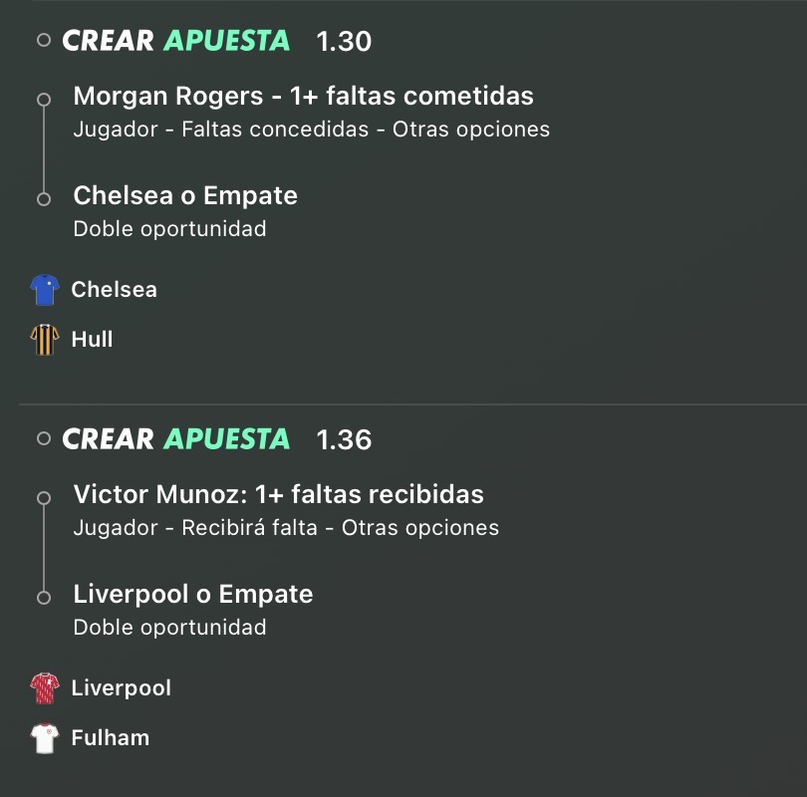Open the Hull team name
Image resolution: width=807 pixels, height=797 pixels.
[92, 339]
